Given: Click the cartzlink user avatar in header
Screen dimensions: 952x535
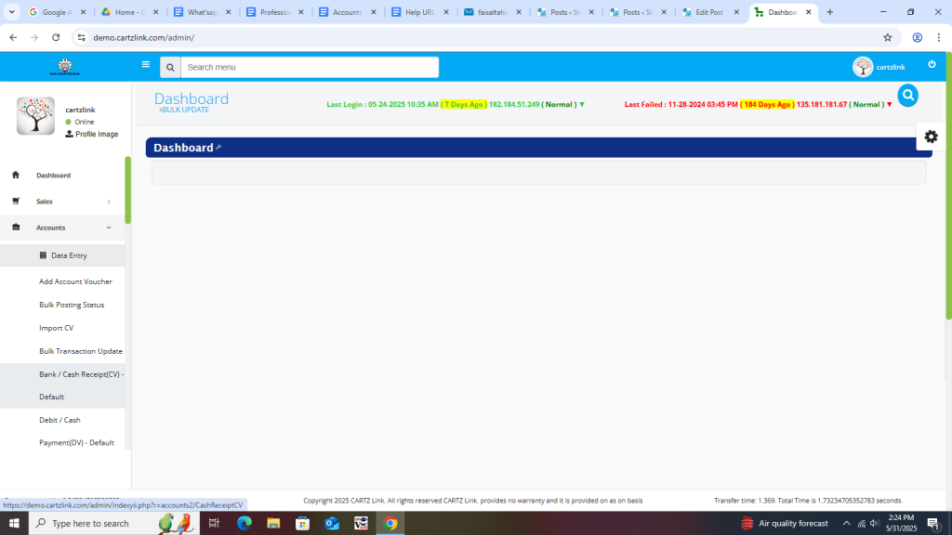Looking at the screenshot, I should (863, 67).
